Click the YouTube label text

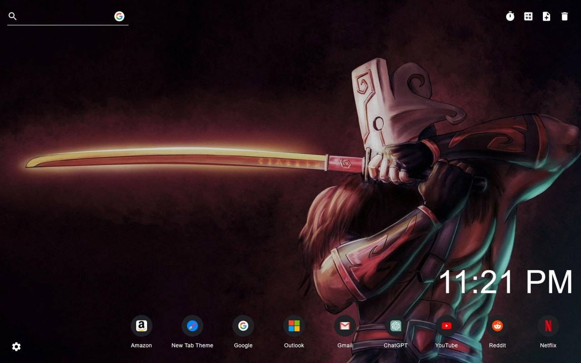pos(447,345)
